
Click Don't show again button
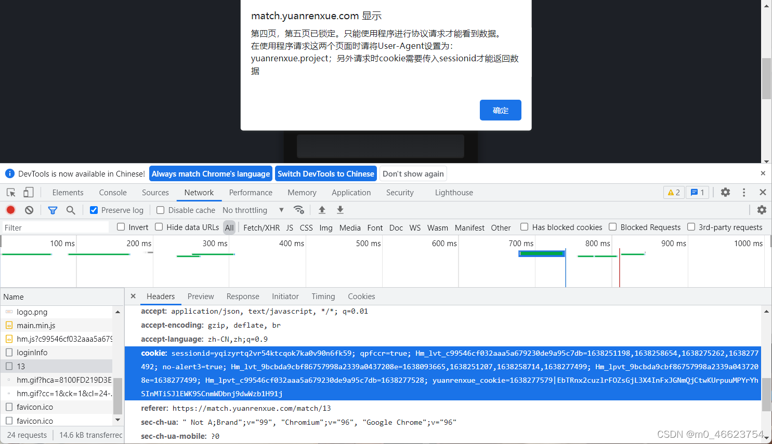(413, 173)
